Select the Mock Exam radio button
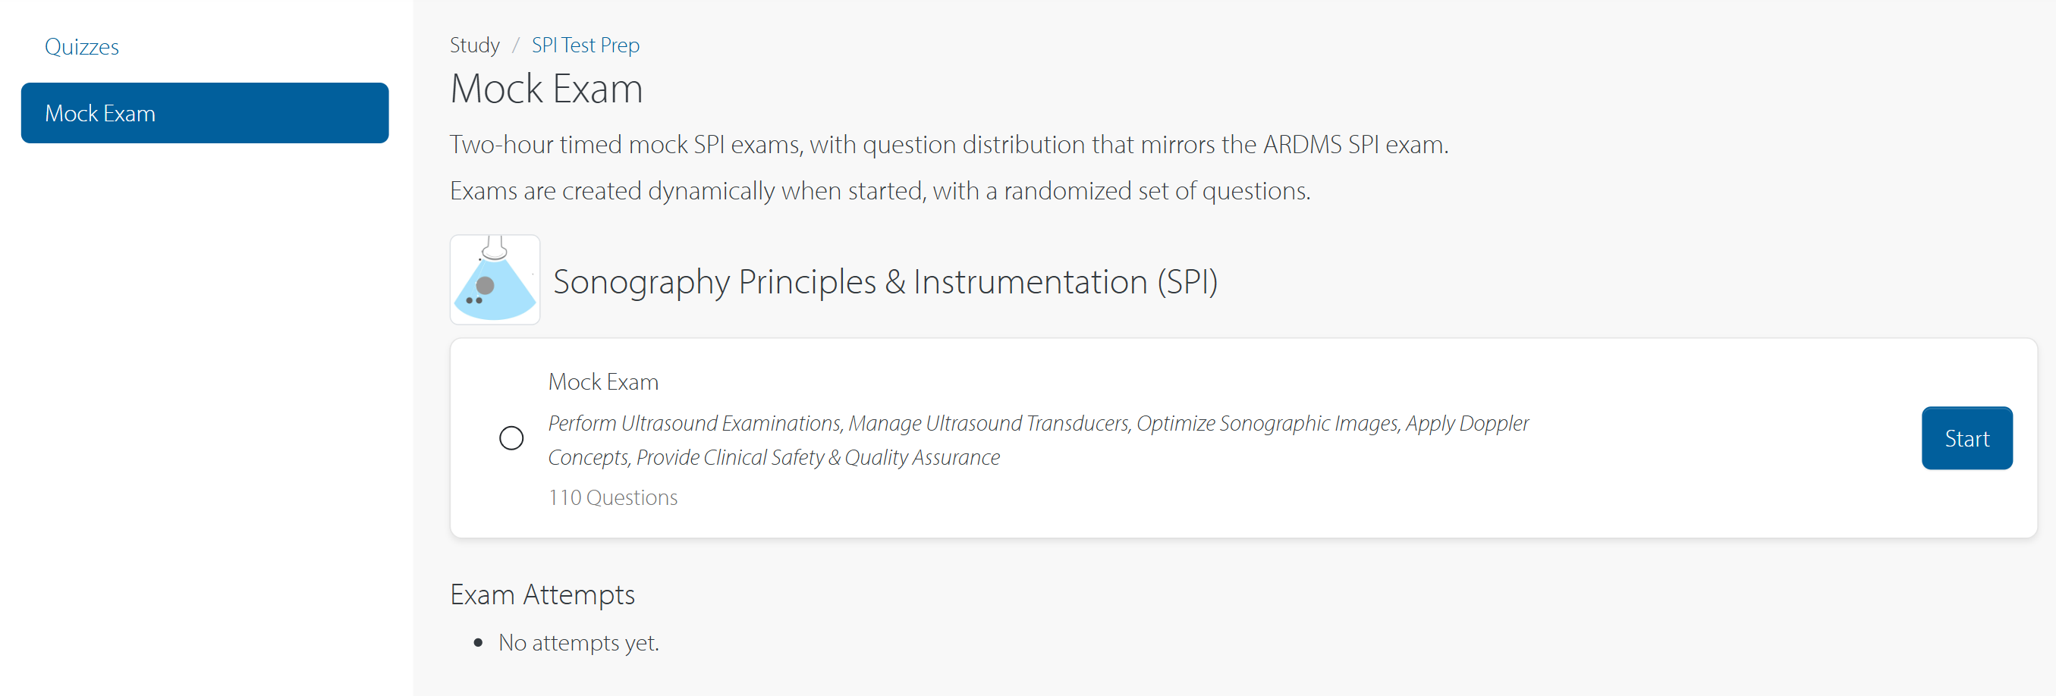 coord(511,437)
